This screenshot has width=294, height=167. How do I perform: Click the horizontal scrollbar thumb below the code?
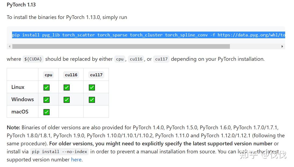click(121, 46)
